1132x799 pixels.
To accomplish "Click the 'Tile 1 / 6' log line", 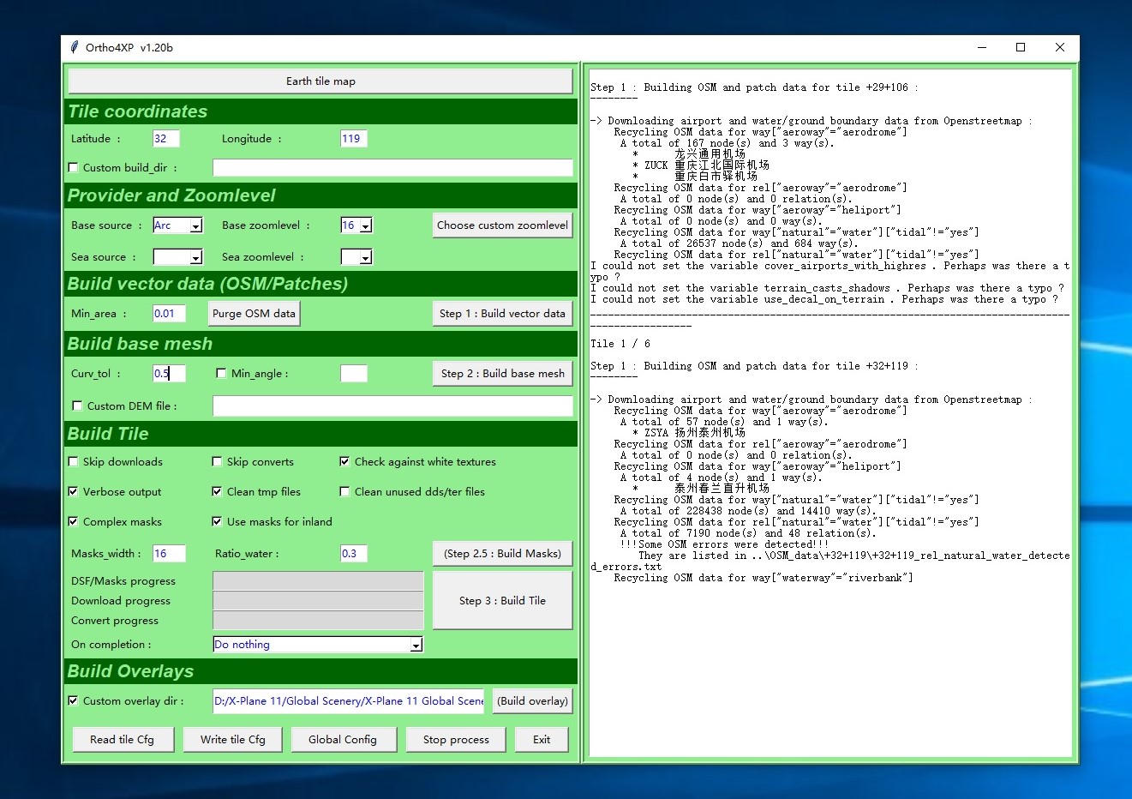I will 620,344.
